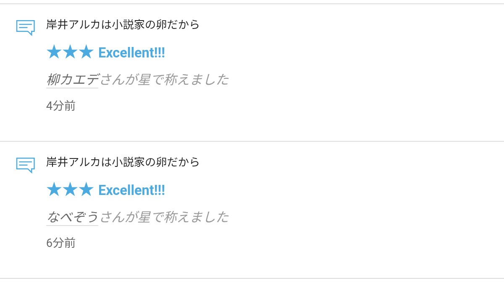Click first star in the 4分前 notification

pos(54,52)
